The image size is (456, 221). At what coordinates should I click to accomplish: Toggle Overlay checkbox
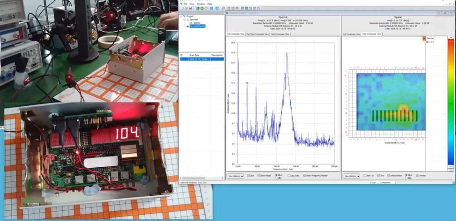pyautogui.click(x=418, y=176)
